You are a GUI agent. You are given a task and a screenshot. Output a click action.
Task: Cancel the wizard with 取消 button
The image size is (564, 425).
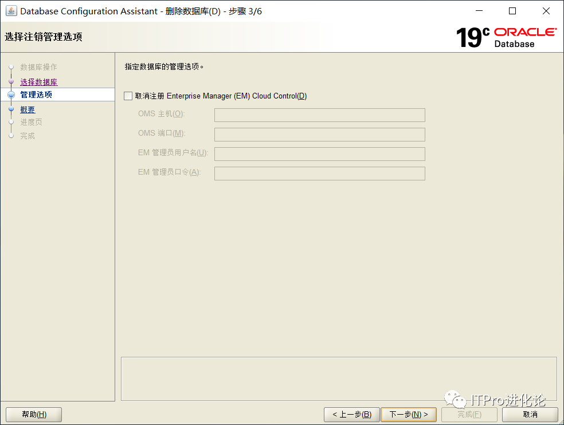coord(530,415)
